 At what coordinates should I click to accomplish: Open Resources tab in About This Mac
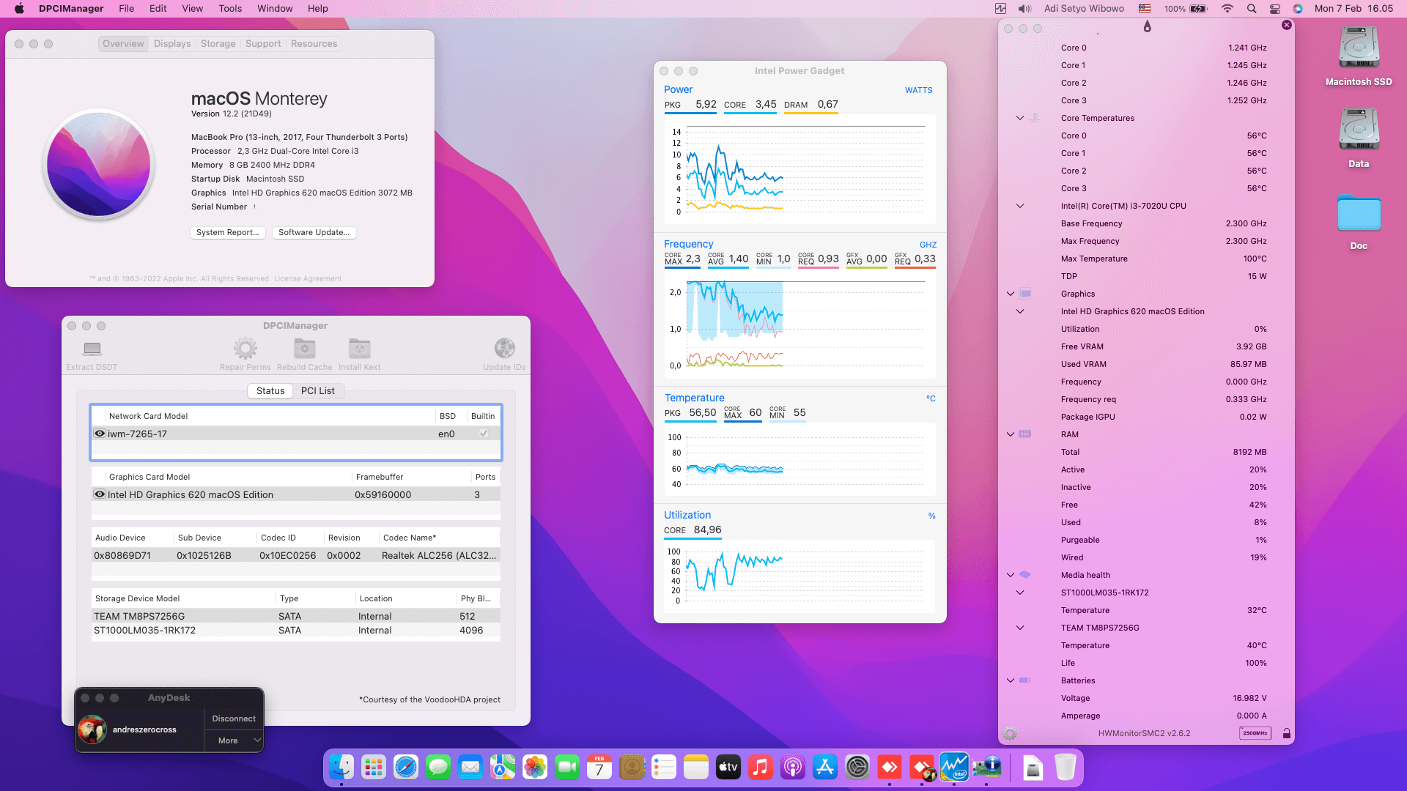click(x=314, y=44)
